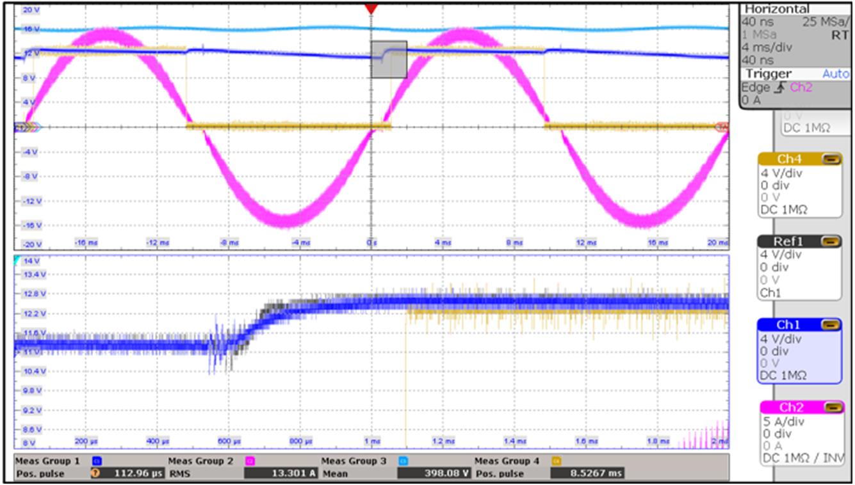855x485 pixels.
Task: Click Ref1's Ch1 source text
Action: pyautogui.click(x=770, y=292)
